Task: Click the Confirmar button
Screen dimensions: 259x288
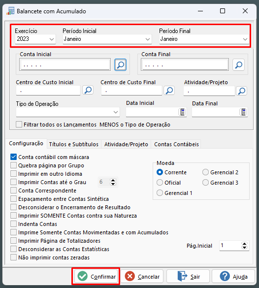Action: 96,276
